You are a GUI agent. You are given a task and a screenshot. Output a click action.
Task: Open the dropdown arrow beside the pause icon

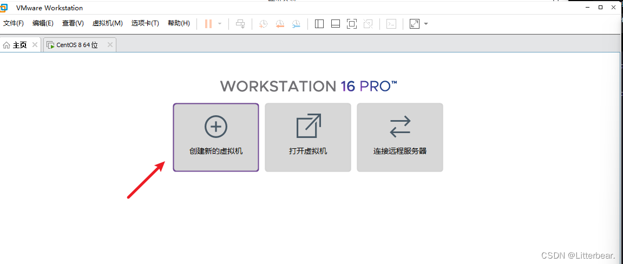pos(220,24)
